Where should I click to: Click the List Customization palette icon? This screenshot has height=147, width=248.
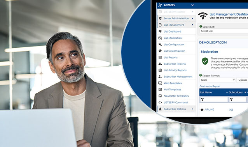[x=160, y=51]
